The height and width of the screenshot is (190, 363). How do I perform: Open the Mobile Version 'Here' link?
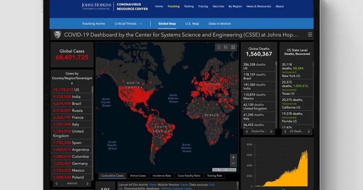[x=184, y=184]
